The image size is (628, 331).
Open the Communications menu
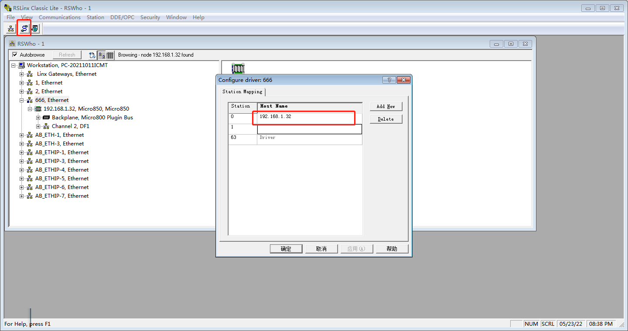(59, 17)
